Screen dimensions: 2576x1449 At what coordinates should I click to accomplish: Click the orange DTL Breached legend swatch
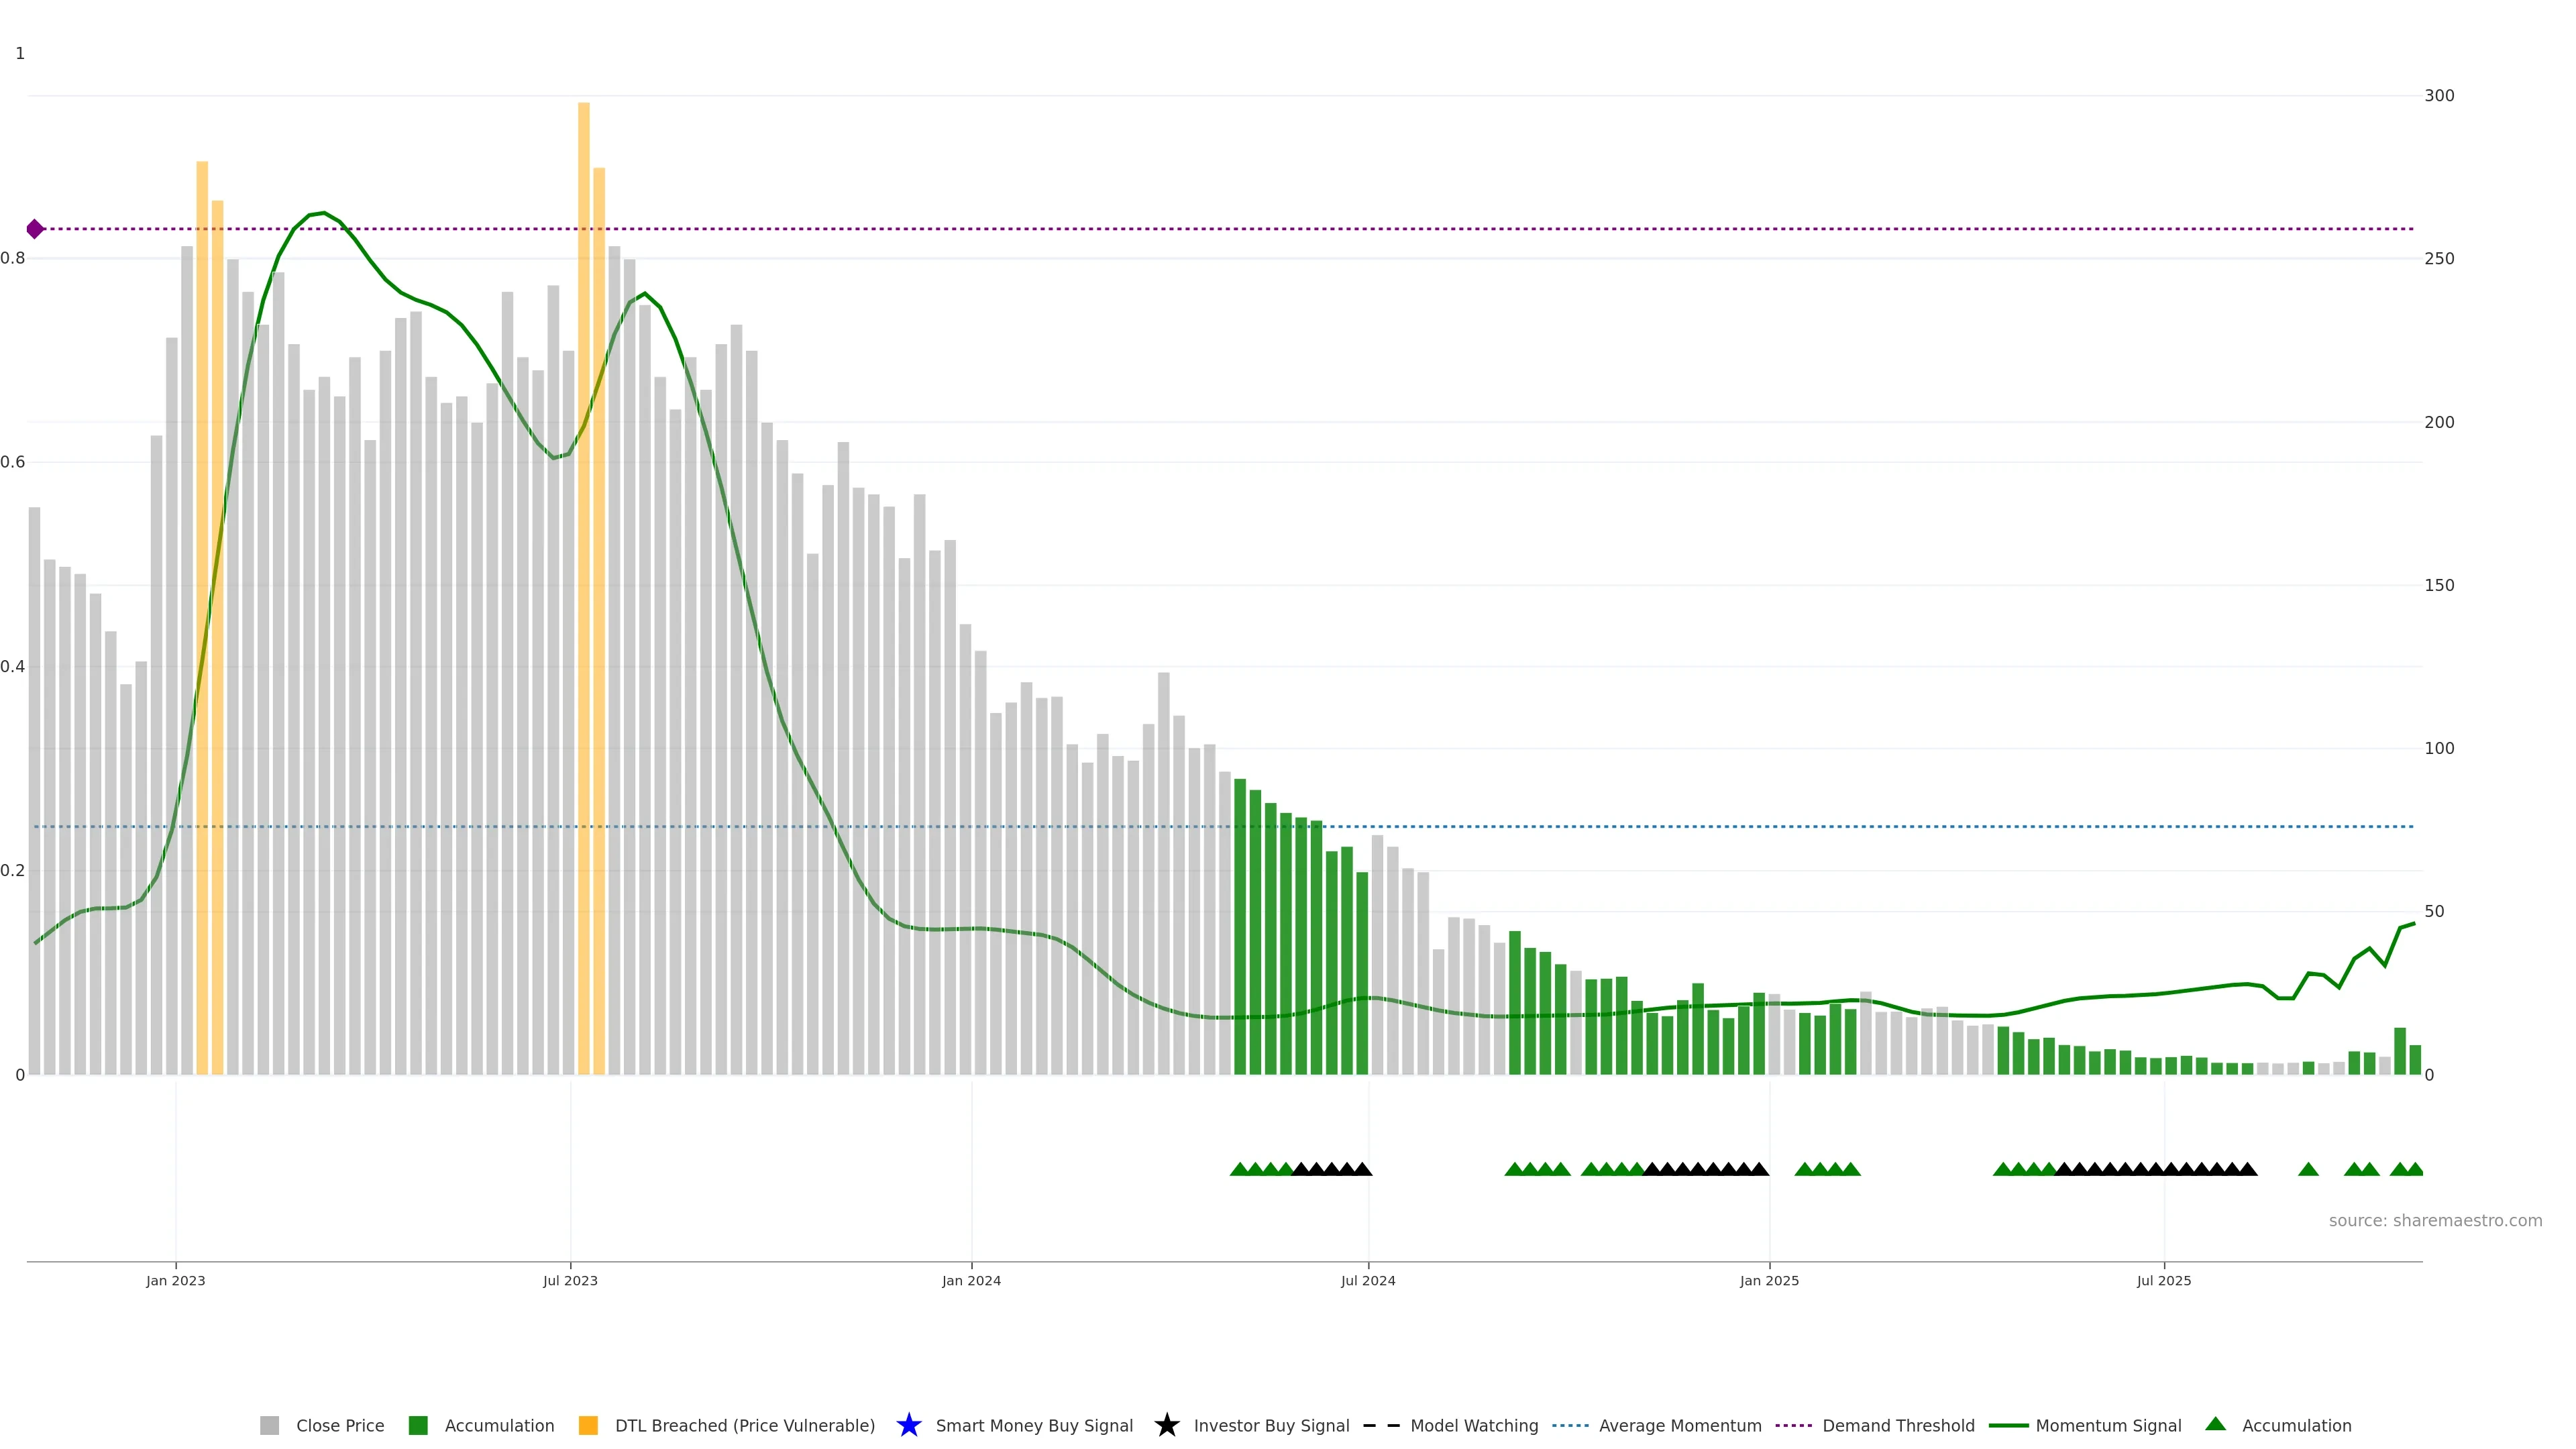pyautogui.click(x=588, y=1425)
